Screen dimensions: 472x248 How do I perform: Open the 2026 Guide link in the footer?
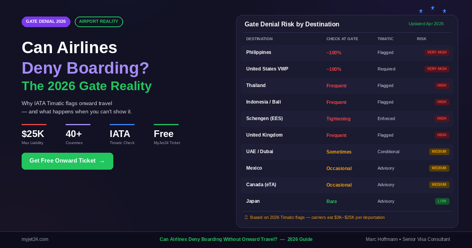(300, 239)
